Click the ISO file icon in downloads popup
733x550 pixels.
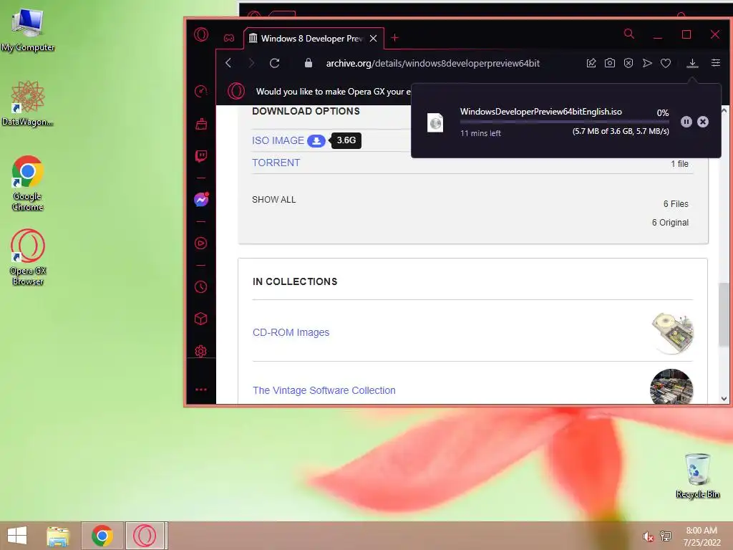click(435, 123)
